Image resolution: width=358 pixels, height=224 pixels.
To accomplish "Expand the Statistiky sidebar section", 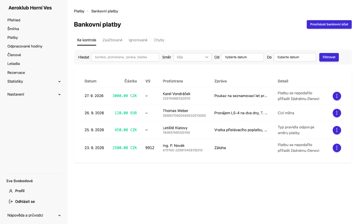I will [34, 81].
